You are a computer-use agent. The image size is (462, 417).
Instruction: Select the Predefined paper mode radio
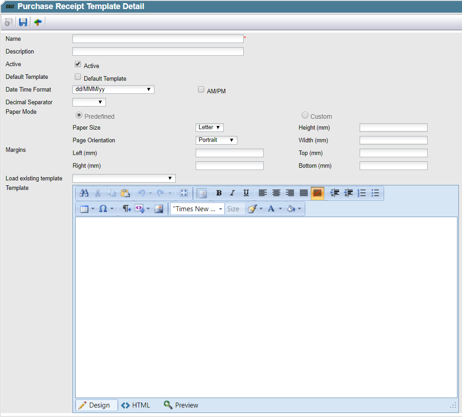click(x=79, y=115)
